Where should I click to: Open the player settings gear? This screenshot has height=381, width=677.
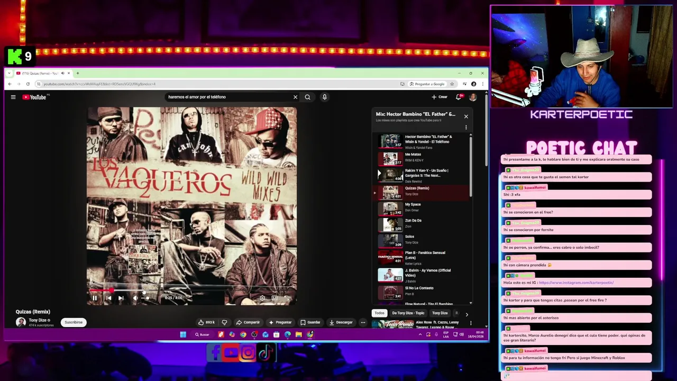pos(262,298)
